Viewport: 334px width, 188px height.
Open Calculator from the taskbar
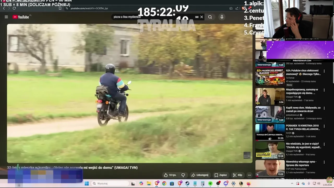coord(202,184)
